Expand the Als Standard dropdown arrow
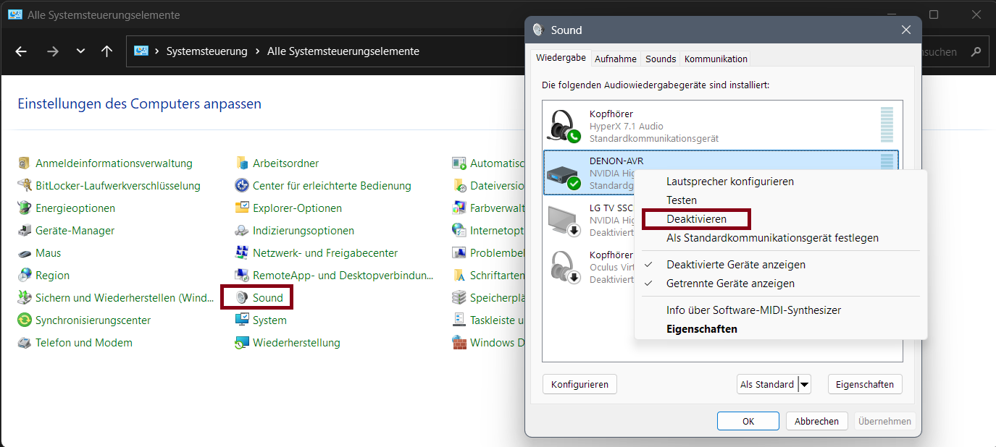996x447 pixels. point(804,385)
